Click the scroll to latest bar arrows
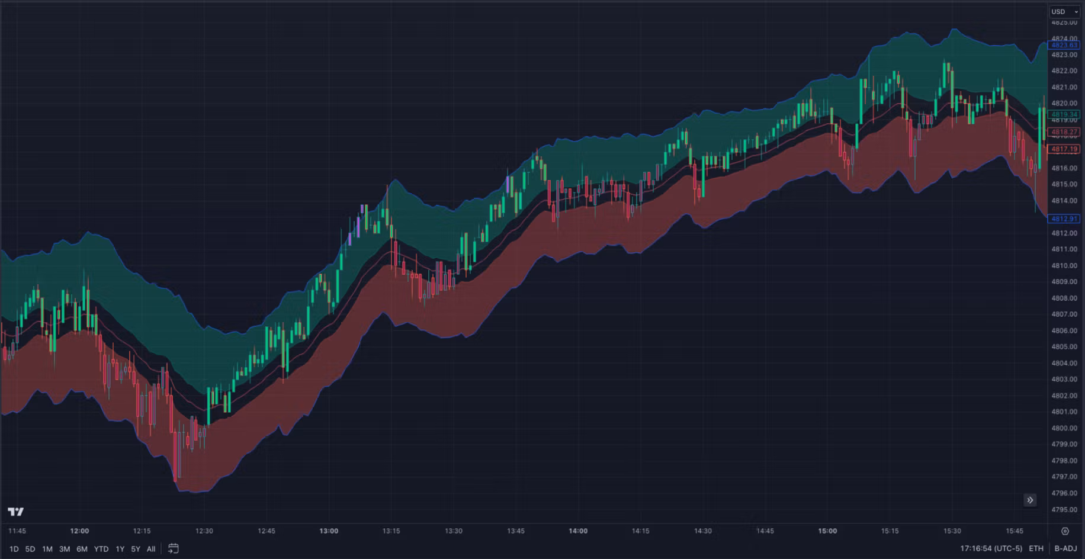The height and width of the screenshot is (559, 1085). tap(1030, 500)
